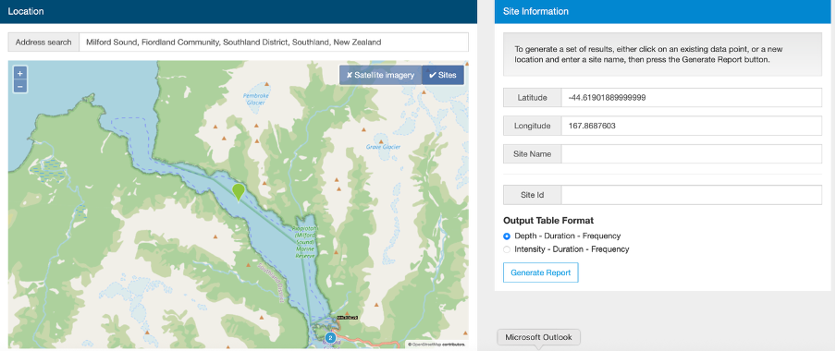
Task: Click the Piopiotahi Marine Reserve label
Action: 305,242
